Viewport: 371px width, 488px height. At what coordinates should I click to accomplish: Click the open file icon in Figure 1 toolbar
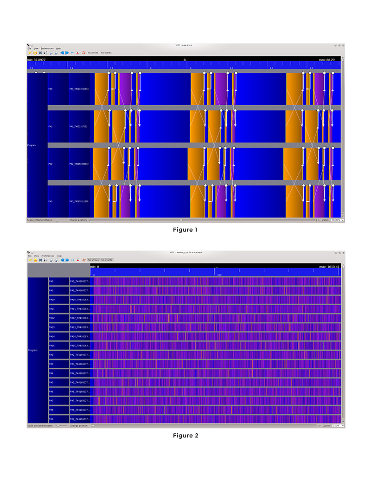pyautogui.click(x=30, y=53)
